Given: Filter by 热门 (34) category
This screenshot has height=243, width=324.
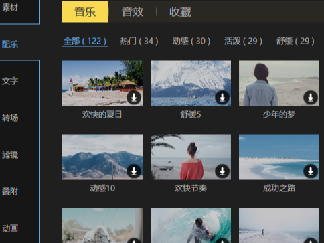Looking at the screenshot, I should tap(139, 42).
